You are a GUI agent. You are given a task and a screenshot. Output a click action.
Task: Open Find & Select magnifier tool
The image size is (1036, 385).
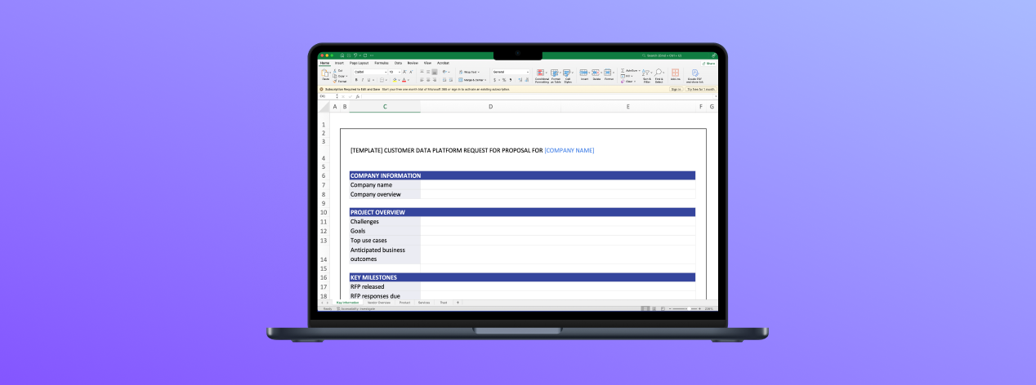[659, 74]
